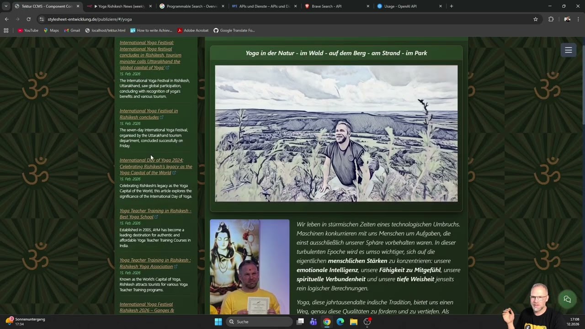Close the Yoga Rishikesh News tab
This screenshot has width=585, height=329.
point(150,6)
